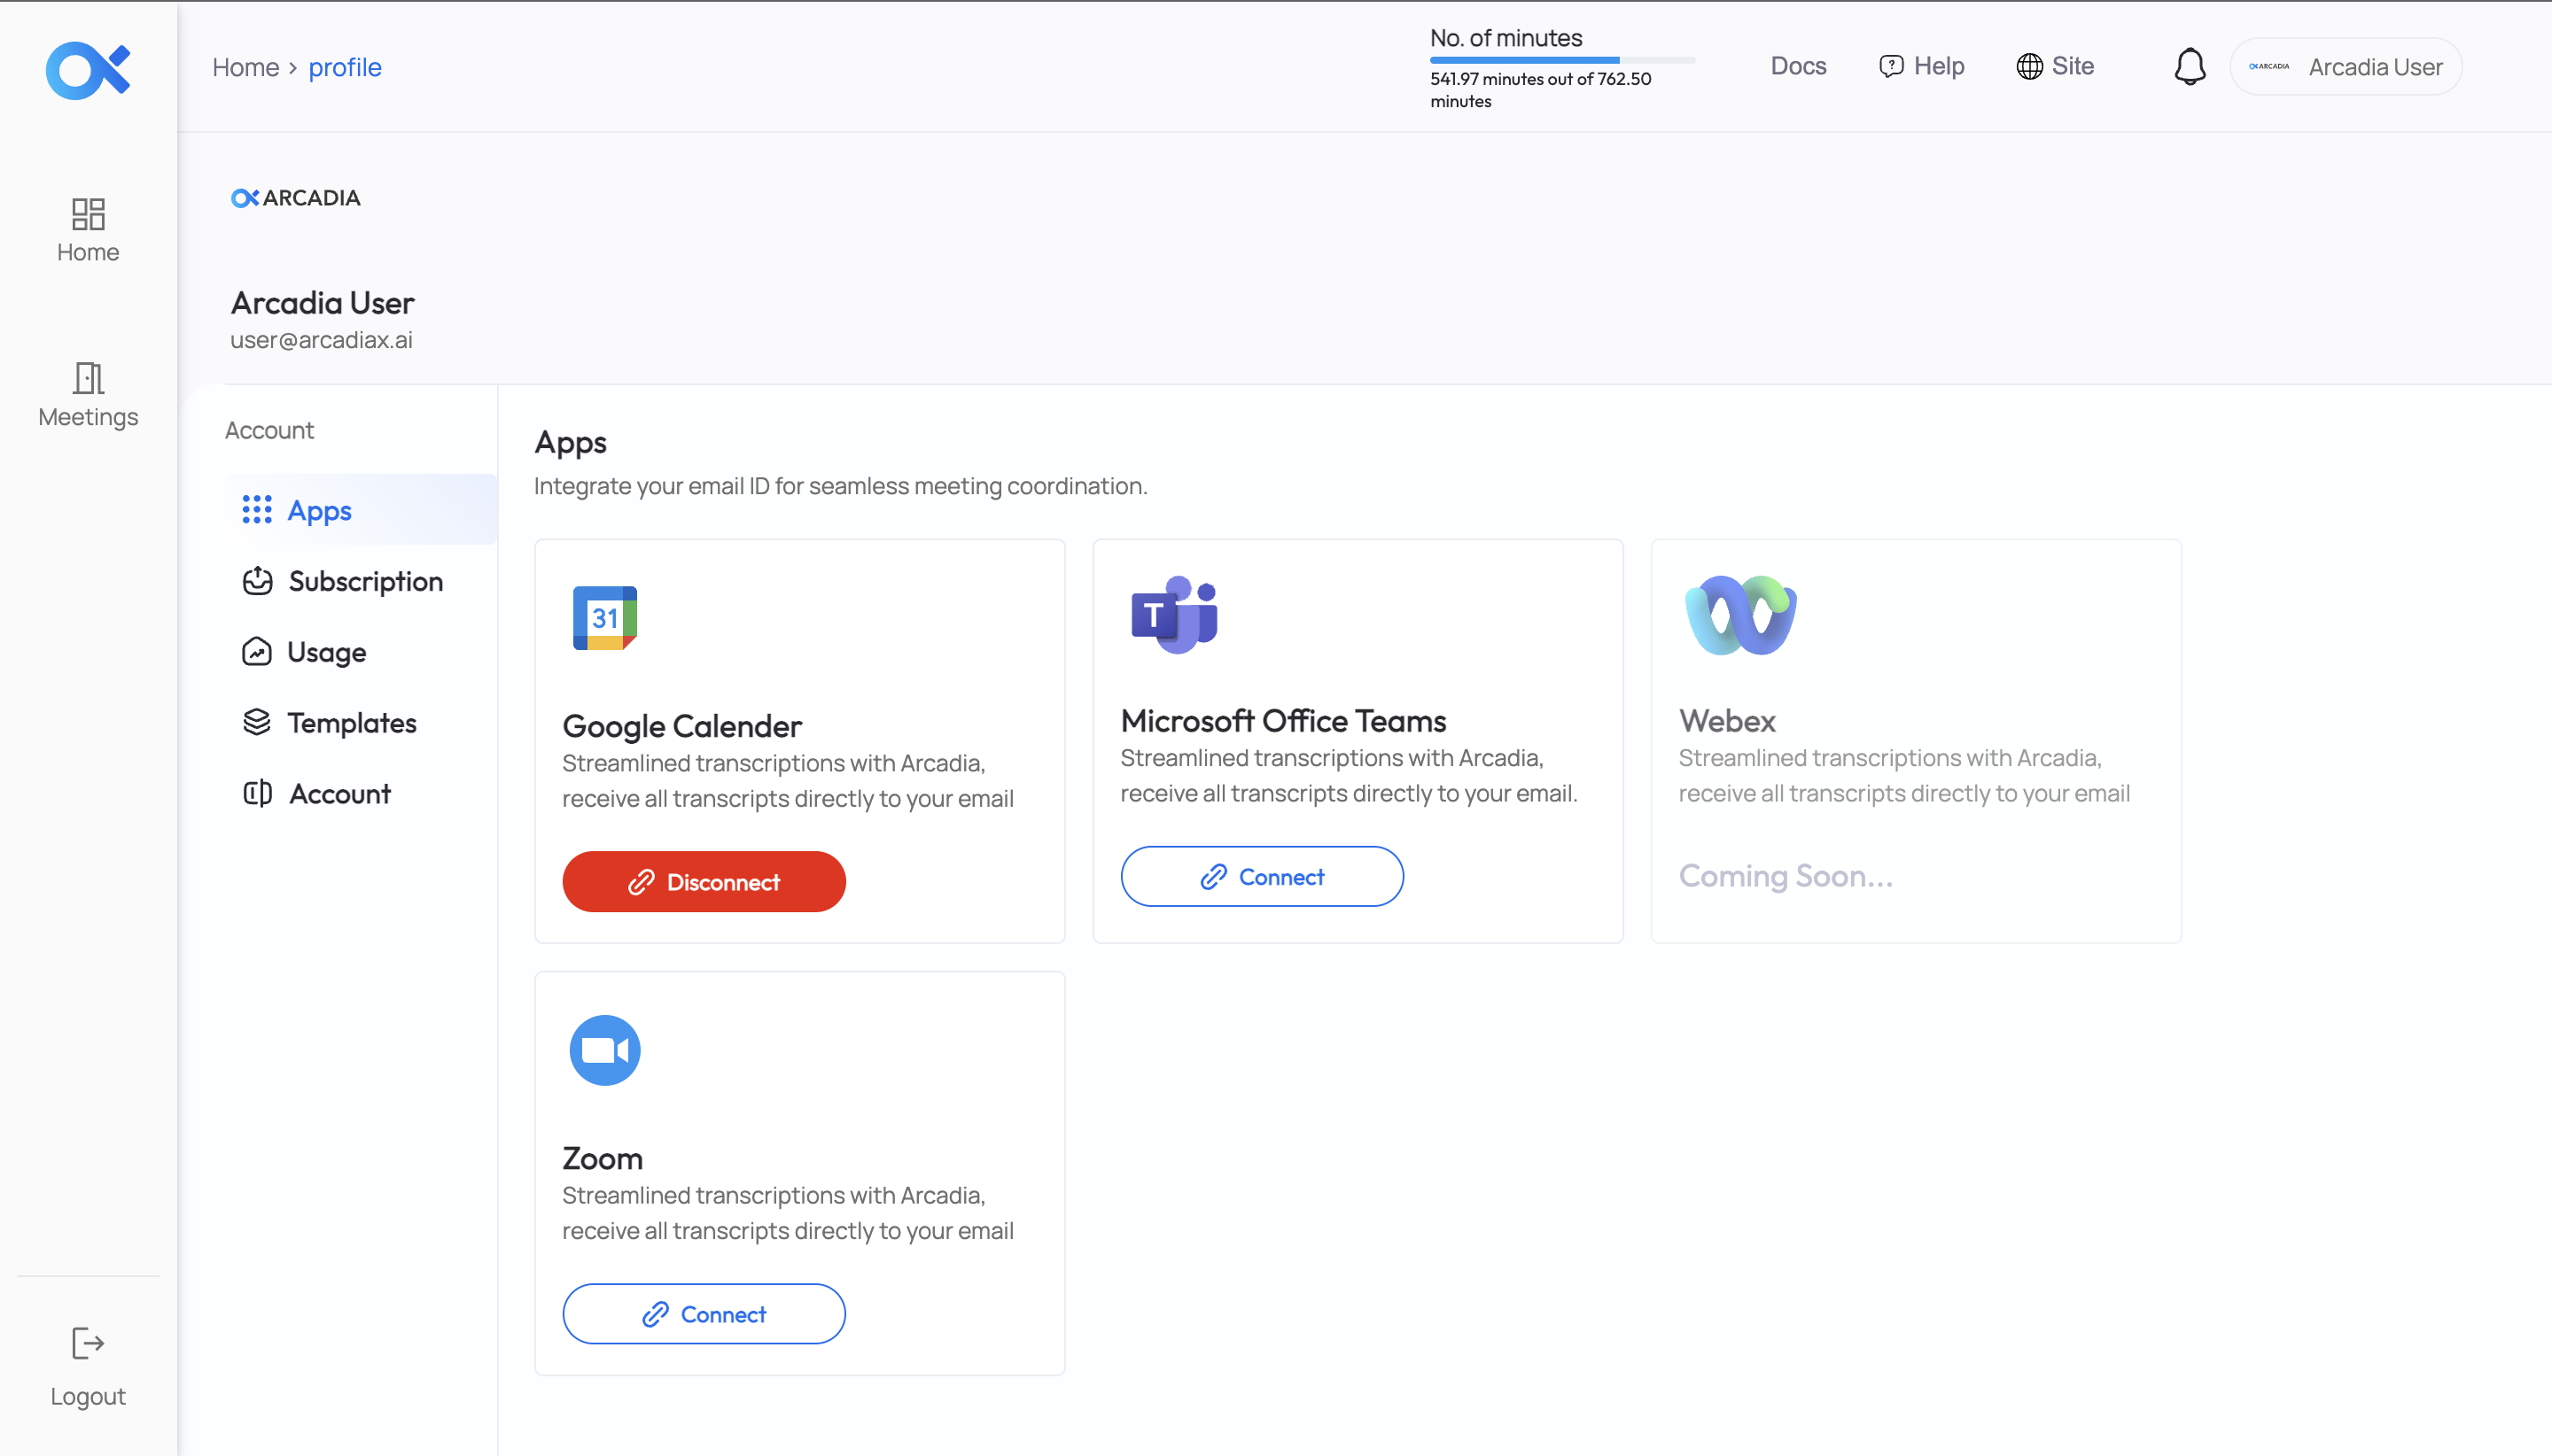Open the notifications bell

[x=2190, y=66]
